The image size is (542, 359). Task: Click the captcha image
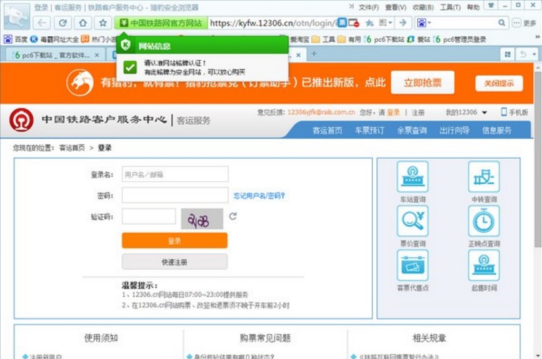[202, 219]
